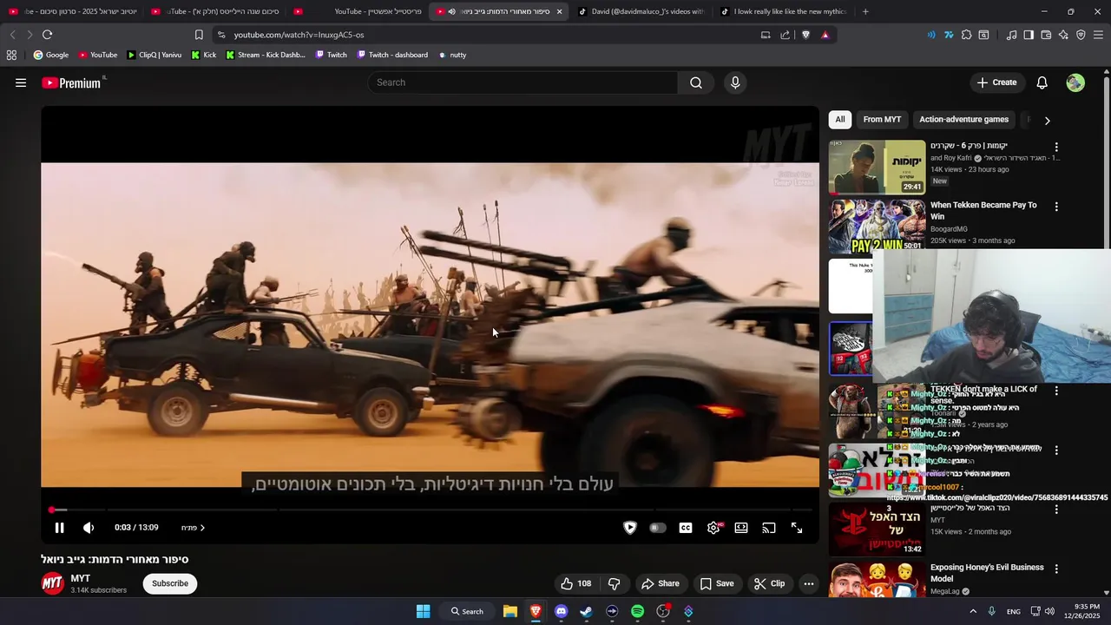Open Leo AI sparkle icon

(1063, 35)
